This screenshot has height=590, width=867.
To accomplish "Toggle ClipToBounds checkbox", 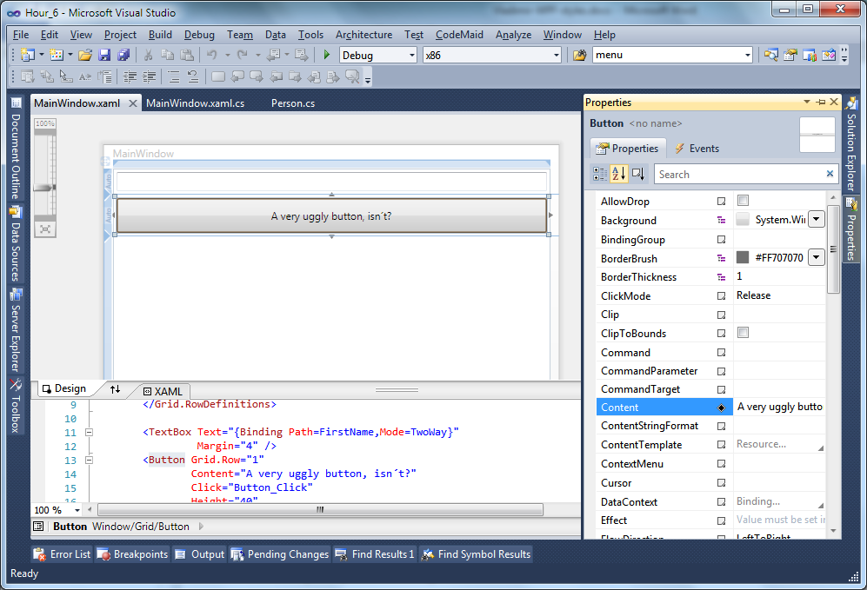I will point(744,333).
